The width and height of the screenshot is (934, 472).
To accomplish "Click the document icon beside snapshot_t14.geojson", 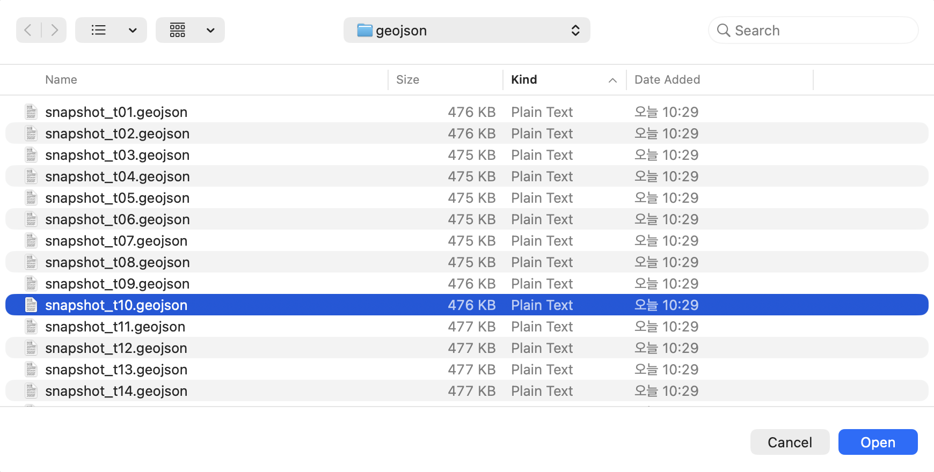I will coord(31,390).
